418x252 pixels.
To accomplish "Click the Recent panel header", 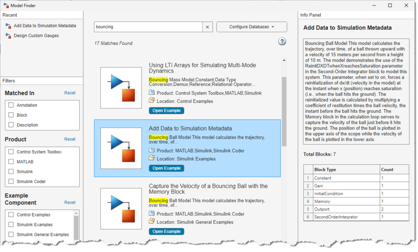I will (42, 15).
